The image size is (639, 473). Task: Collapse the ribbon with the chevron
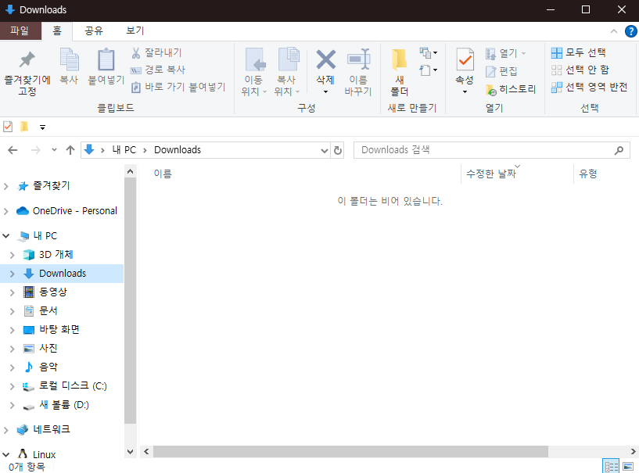[614, 31]
